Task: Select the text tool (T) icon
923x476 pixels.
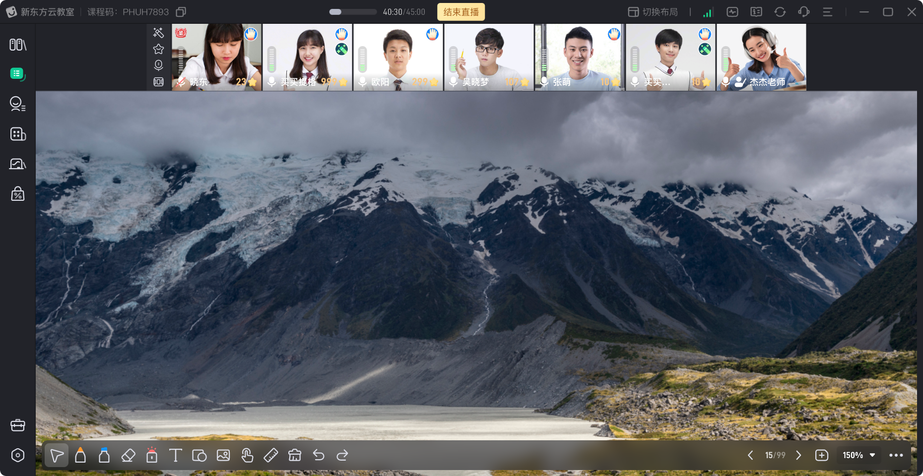Action: point(175,455)
